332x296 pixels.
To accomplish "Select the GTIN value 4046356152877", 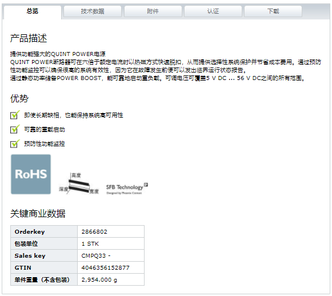I will click(106, 268).
